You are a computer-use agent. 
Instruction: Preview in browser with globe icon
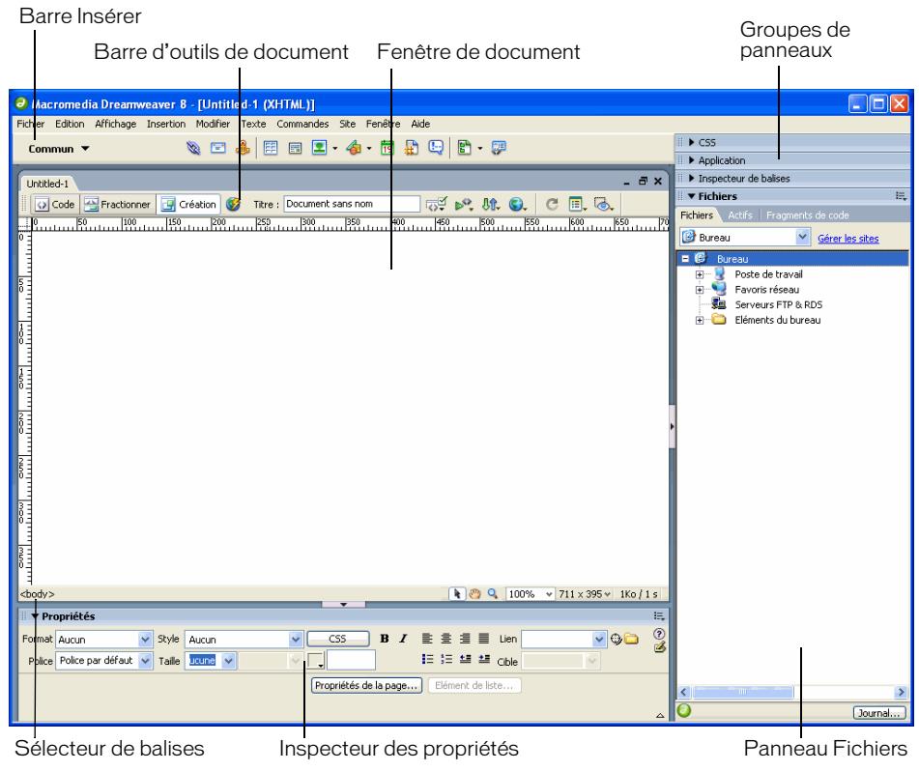pyautogui.click(x=517, y=204)
